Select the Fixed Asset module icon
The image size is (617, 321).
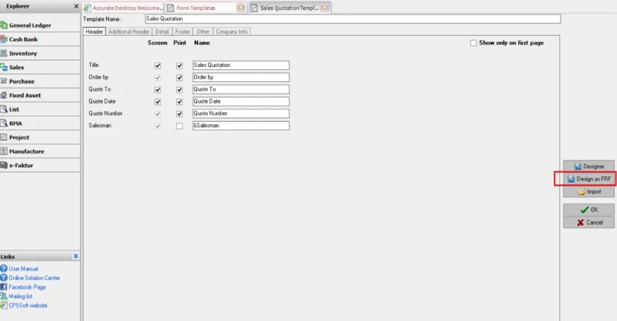point(4,95)
